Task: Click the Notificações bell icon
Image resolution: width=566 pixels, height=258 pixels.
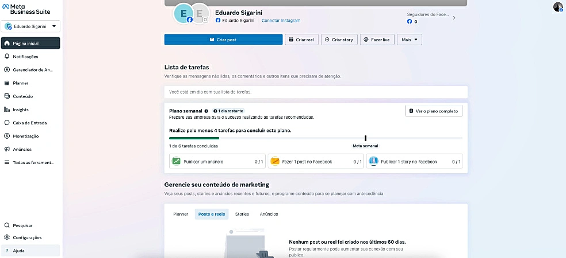Action: (6, 57)
